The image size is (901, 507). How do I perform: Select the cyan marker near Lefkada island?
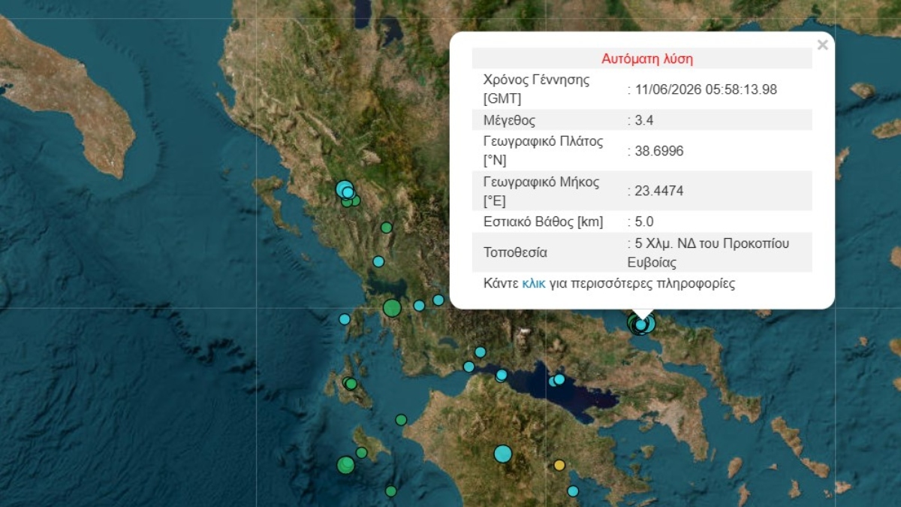345,319
